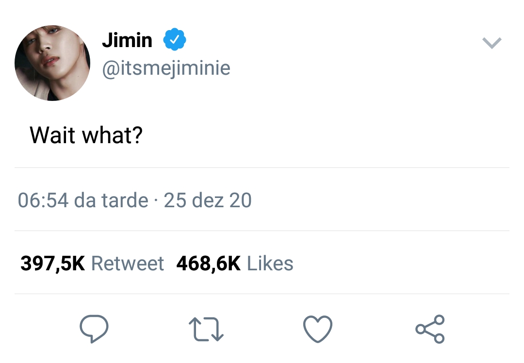Viewport: 524px width, 363px height.
Task: Click the "Likes" label text
Action: 270,264
